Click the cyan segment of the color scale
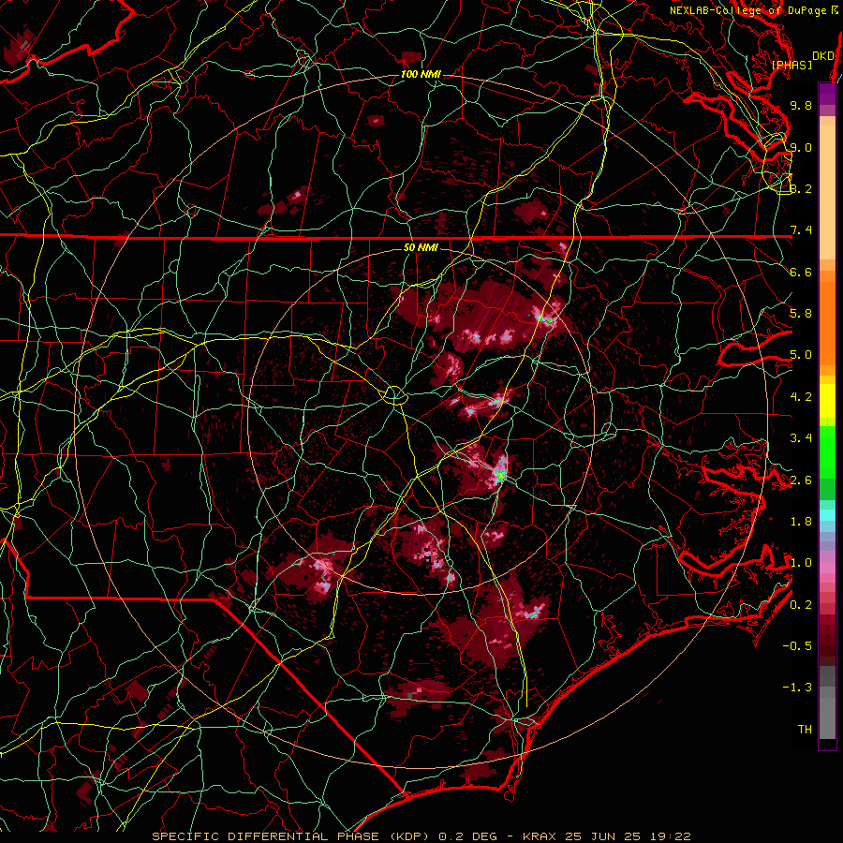 tap(827, 515)
